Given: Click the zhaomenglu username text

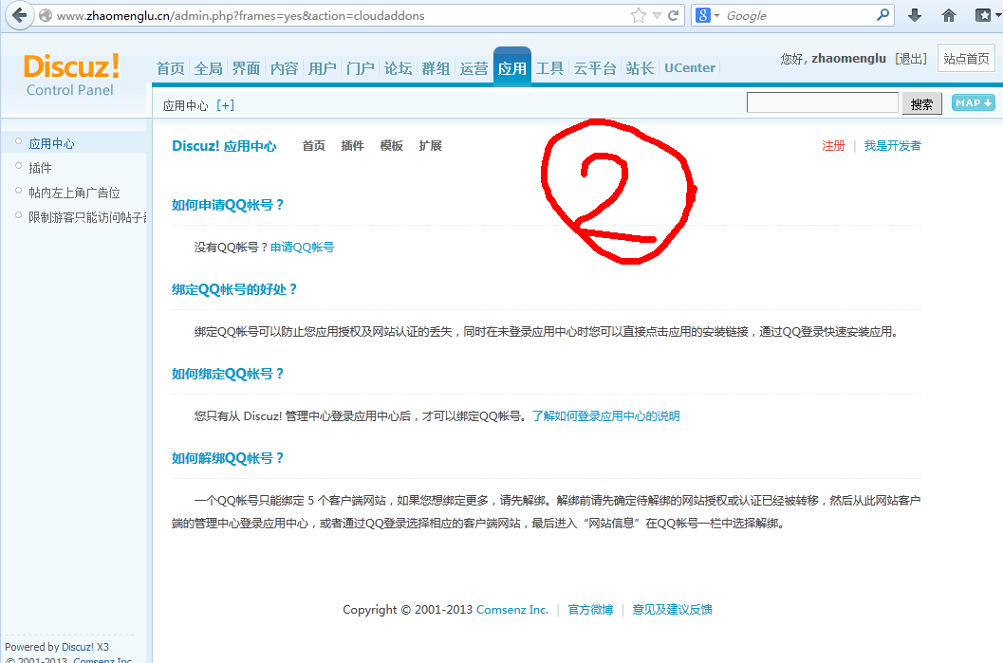Looking at the screenshot, I should (x=848, y=59).
